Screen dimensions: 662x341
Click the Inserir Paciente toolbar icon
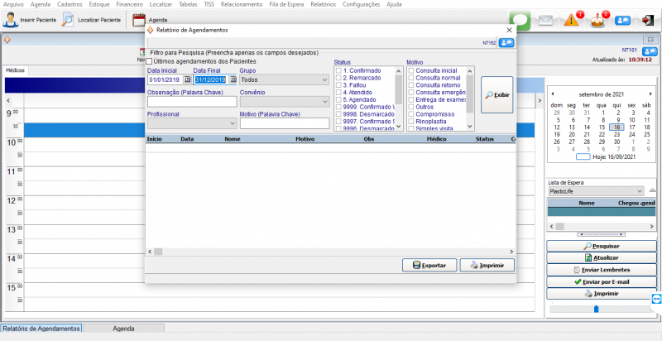coord(12,19)
